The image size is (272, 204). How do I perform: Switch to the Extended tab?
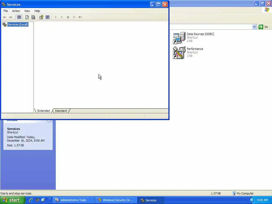44,111
